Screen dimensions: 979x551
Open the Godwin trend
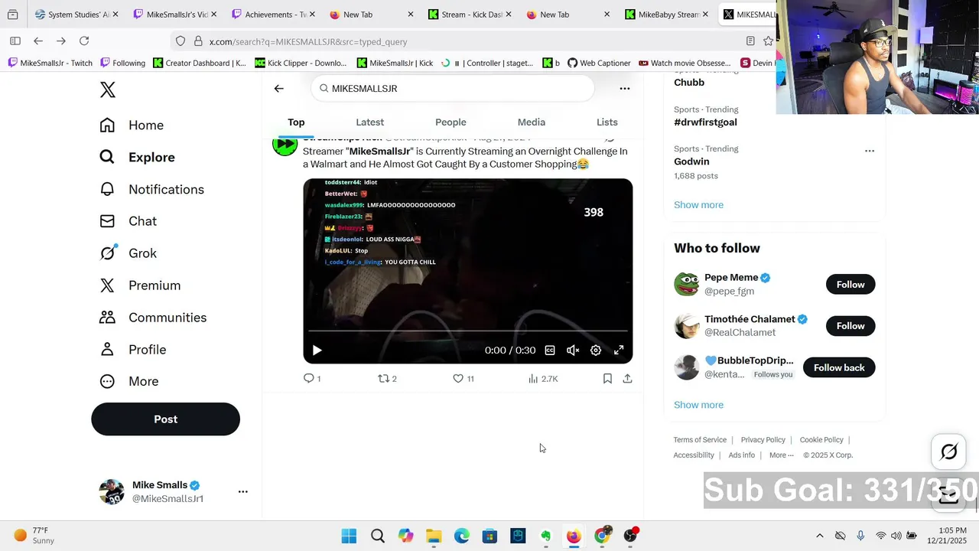pos(691,161)
